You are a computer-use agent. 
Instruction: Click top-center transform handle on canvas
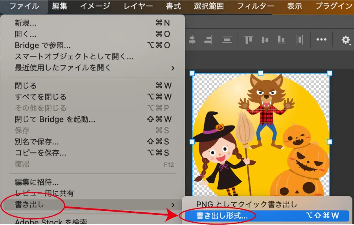pyautogui.click(x=260, y=73)
